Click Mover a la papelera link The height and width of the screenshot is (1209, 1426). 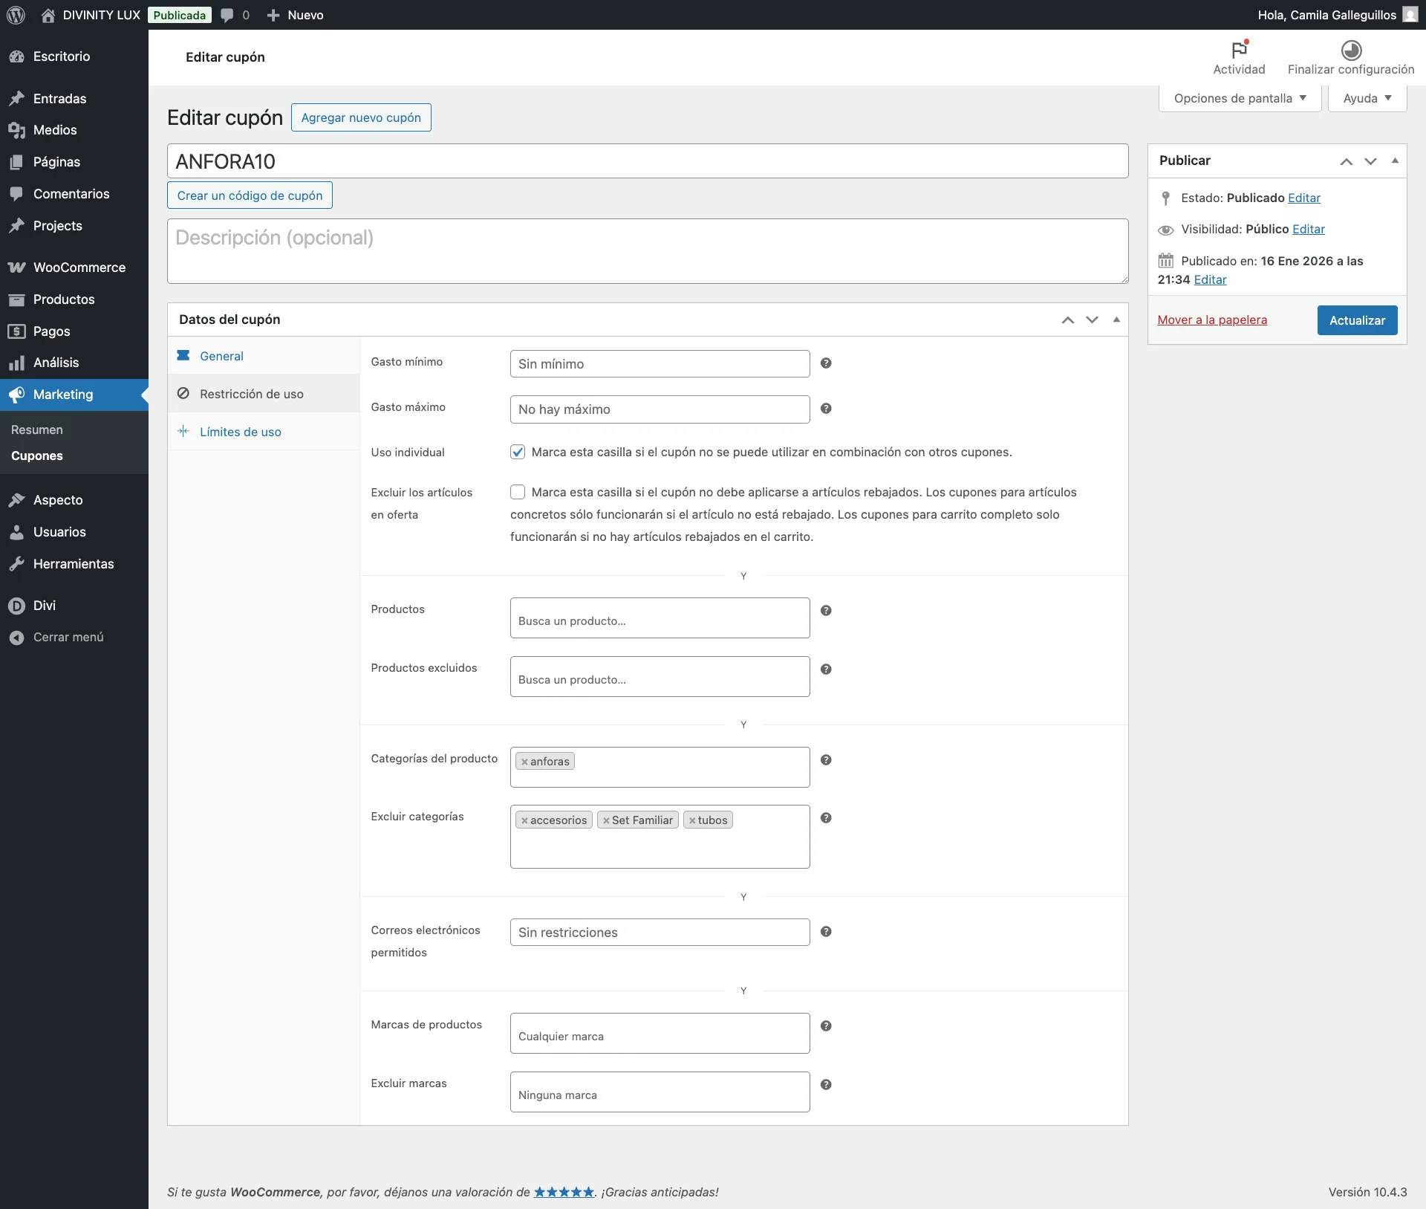pos(1212,320)
